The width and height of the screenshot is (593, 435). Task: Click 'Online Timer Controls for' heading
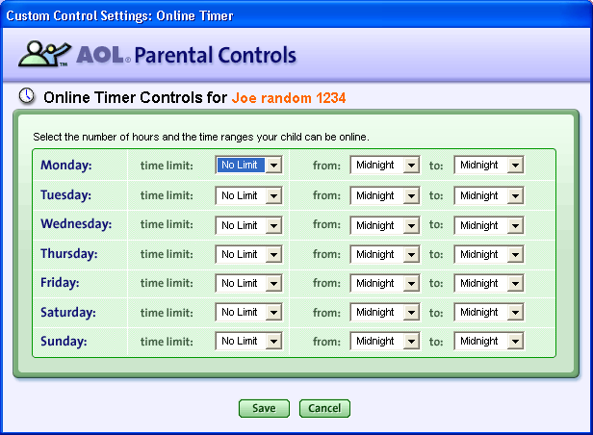pyautogui.click(x=135, y=97)
